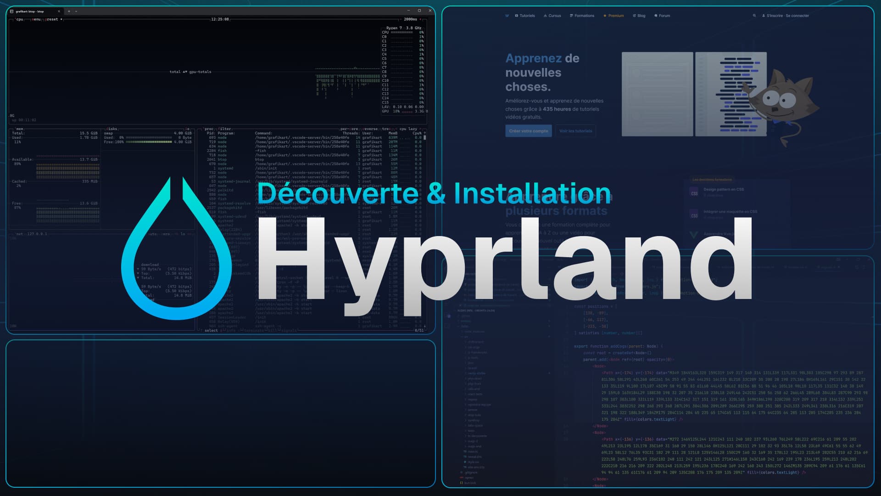This screenshot has width=881, height=496.
Task: Click the Grafikart logo in the navbar
Action: tap(507, 15)
